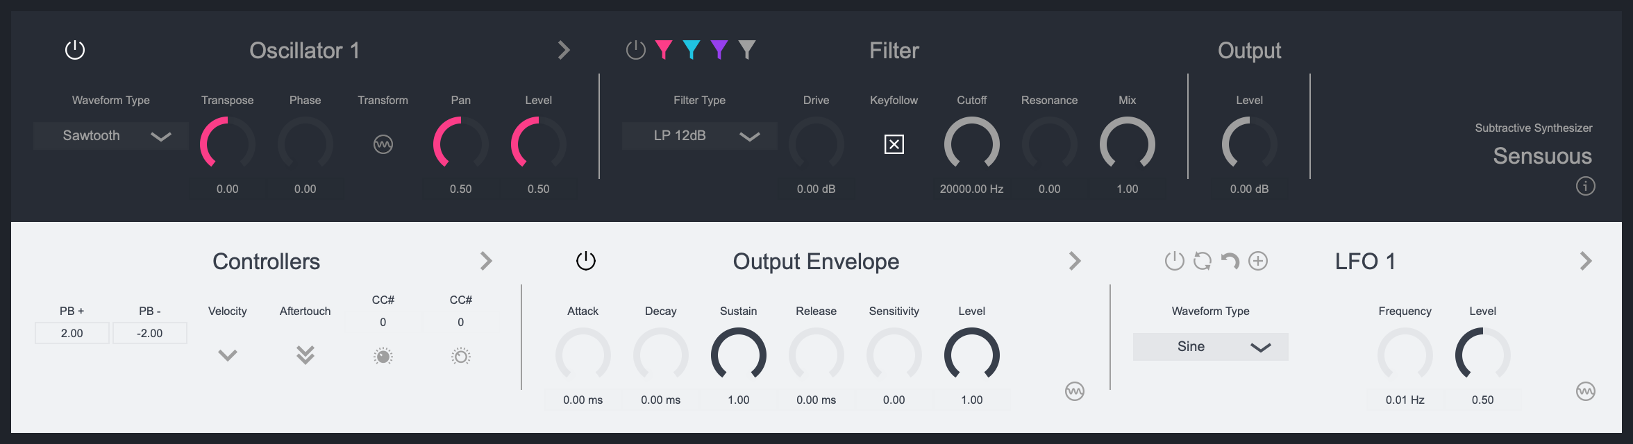This screenshot has height=444, width=1633.
Task: Select the cyan filter slot icon
Action: (x=692, y=50)
